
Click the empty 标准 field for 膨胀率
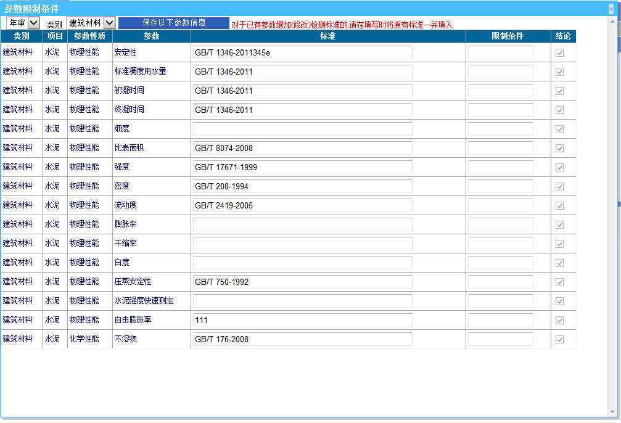302,224
